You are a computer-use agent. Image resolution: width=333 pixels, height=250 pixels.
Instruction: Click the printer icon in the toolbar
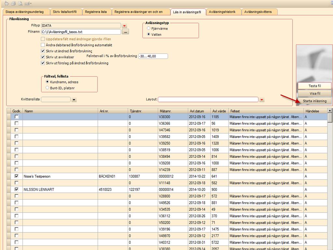[x=13, y=3]
